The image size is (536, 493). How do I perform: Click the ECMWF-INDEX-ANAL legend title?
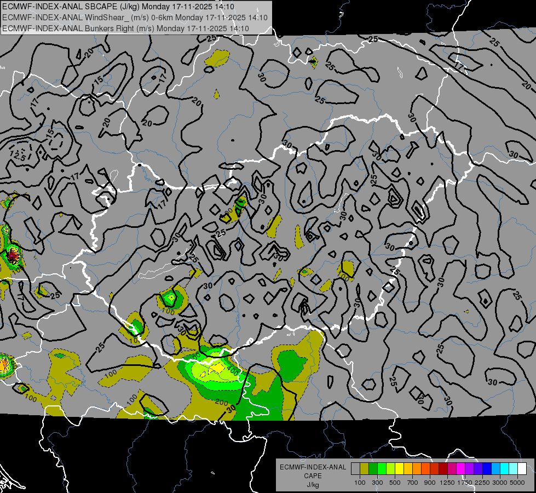pos(313,467)
